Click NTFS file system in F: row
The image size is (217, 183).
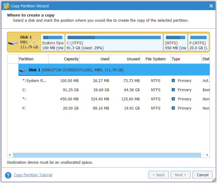[x=156, y=108]
